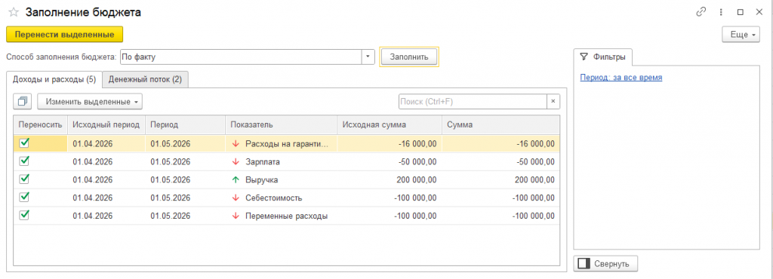Click the copy rows icon button
The width and height of the screenshot is (773, 279).
click(23, 101)
